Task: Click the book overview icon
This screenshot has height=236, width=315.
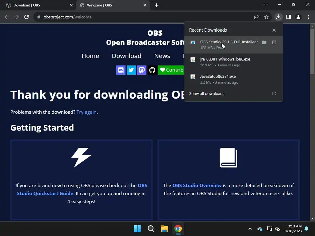Action: click(x=229, y=158)
